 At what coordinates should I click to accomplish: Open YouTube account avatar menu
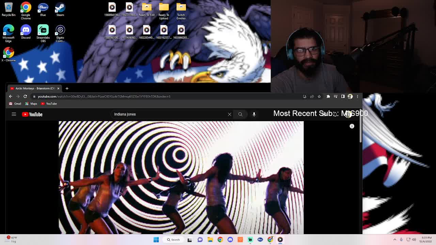(348, 114)
